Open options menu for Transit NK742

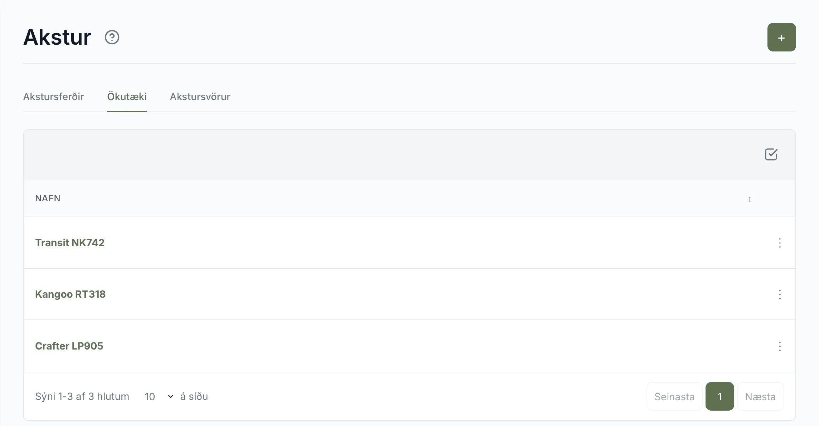(x=780, y=243)
